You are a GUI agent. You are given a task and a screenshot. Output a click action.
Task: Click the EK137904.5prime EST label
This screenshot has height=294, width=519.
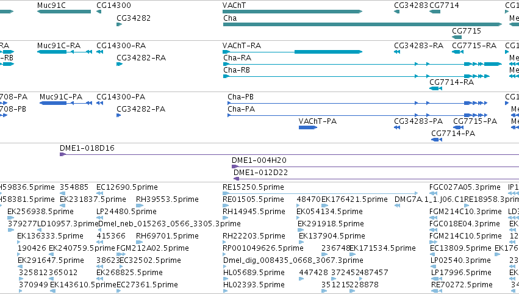(332, 236)
